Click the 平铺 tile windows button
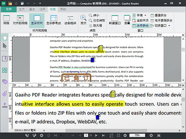This screenshot has height=139, width=186. tap(138, 15)
